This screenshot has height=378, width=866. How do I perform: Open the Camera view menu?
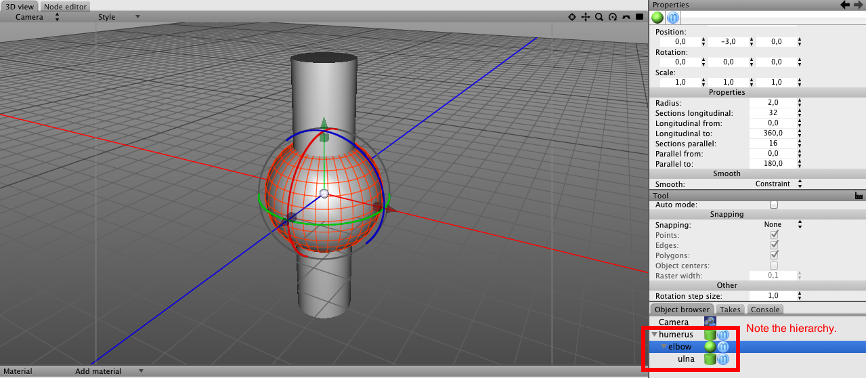[x=36, y=17]
